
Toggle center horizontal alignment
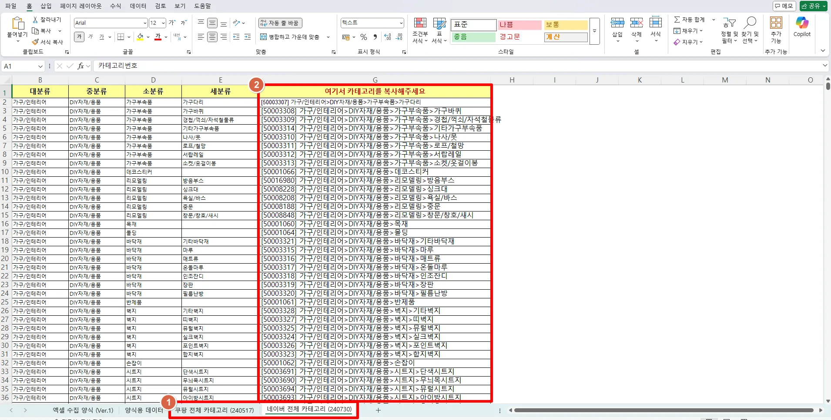[x=212, y=37]
